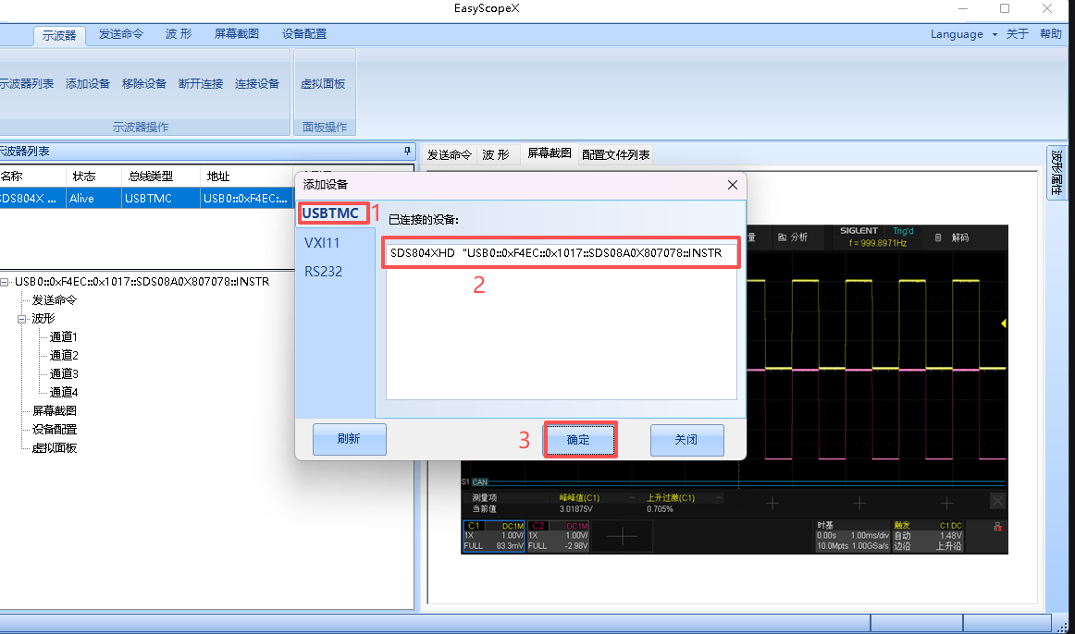
Task: Click the 分析 icon in scope screenshot
Action: pyautogui.click(x=793, y=237)
